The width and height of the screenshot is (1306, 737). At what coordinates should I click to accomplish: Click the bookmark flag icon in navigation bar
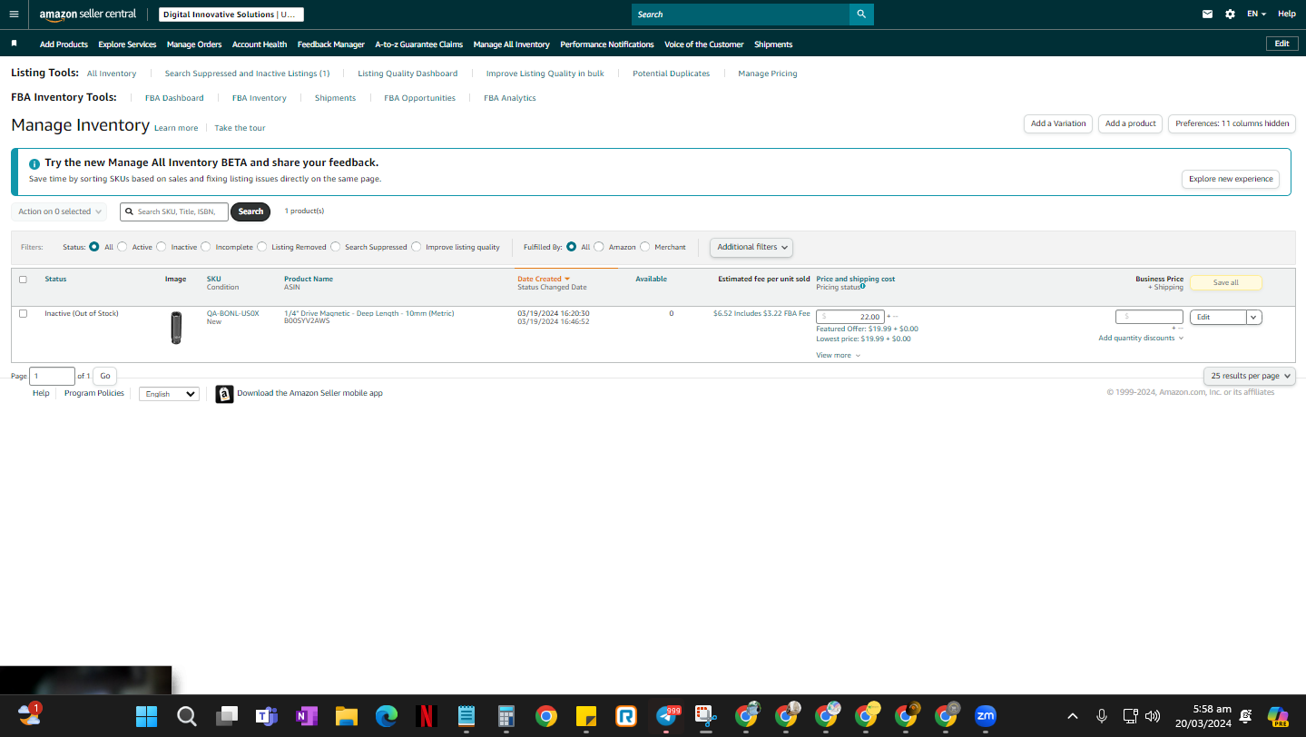(x=14, y=44)
